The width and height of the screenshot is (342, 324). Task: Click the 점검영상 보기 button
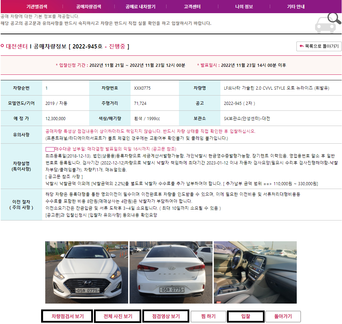click(x=166, y=316)
